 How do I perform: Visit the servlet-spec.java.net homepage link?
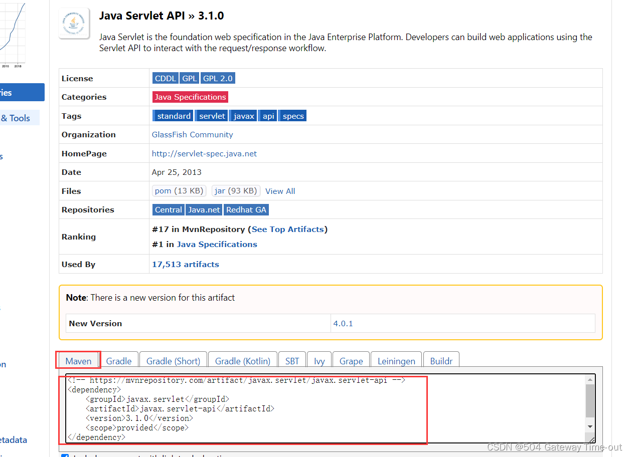point(204,153)
